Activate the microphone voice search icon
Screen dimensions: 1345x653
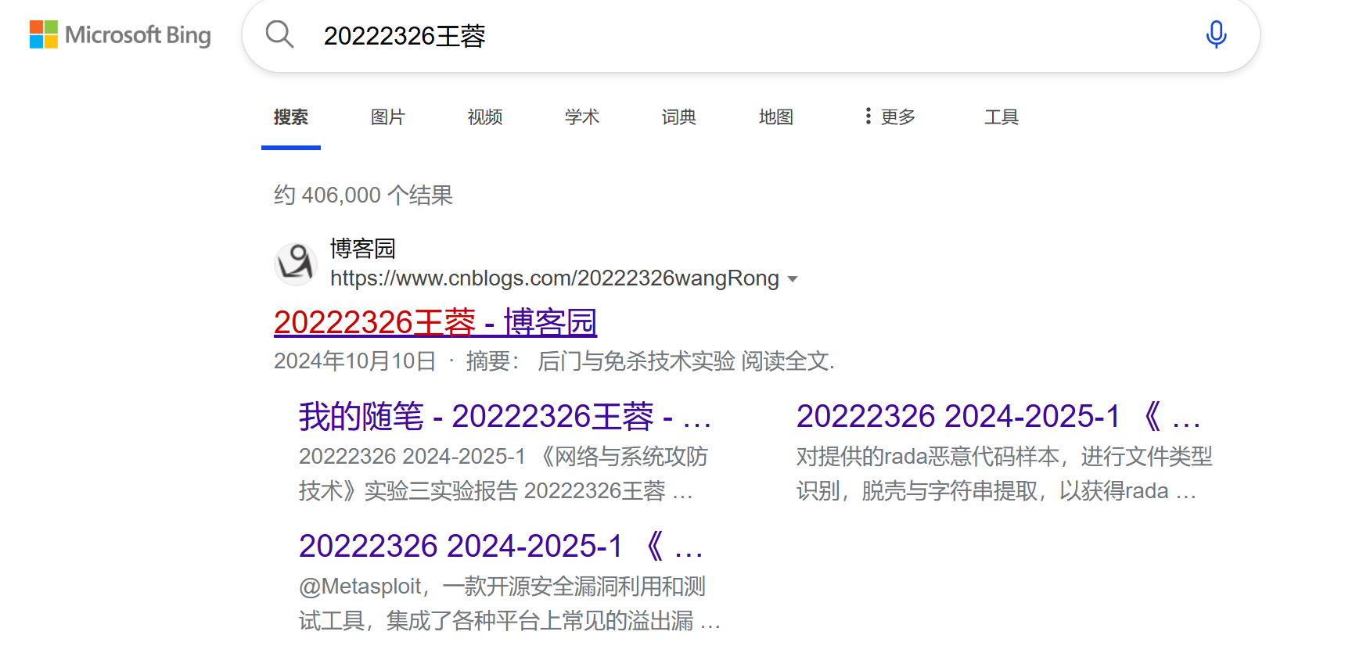coord(1216,34)
